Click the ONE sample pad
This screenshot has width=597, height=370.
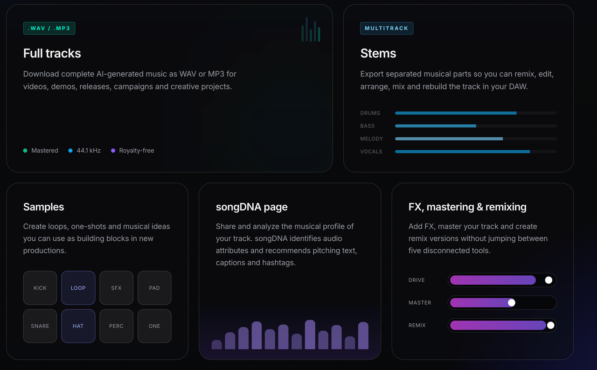[154, 326]
